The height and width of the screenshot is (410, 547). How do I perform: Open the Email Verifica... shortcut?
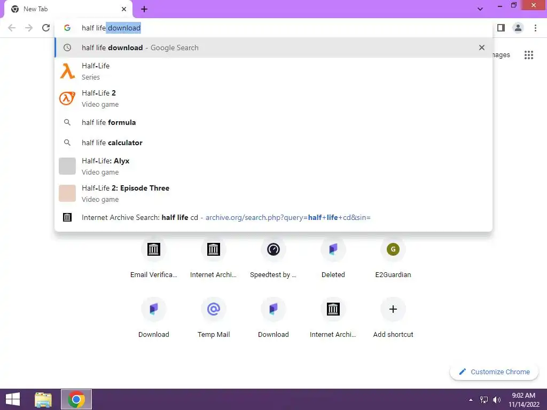pyautogui.click(x=153, y=258)
